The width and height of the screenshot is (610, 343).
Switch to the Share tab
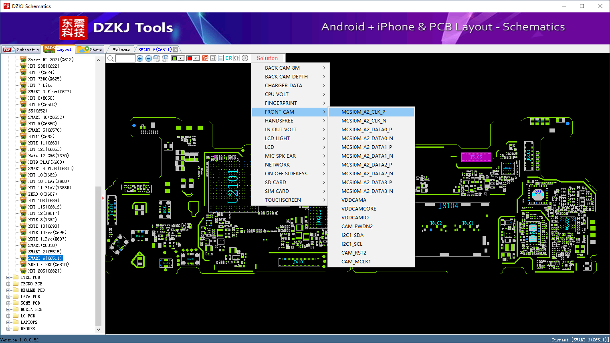[x=90, y=50]
